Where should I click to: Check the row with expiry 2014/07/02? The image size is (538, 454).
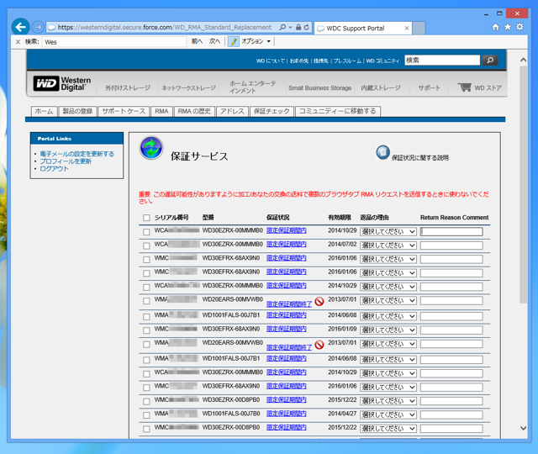pyautogui.click(x=146, y=245)
